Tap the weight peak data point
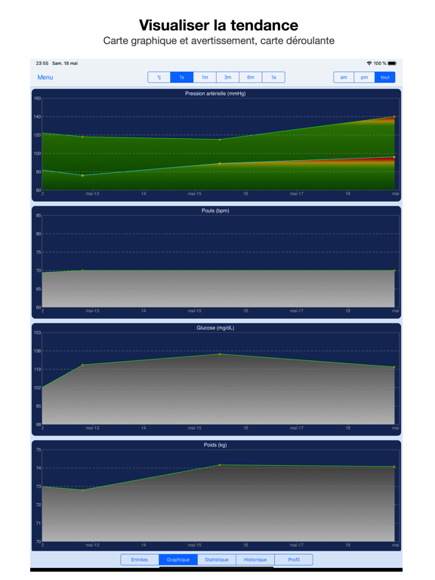435x580 pixels. click(220, 465)
